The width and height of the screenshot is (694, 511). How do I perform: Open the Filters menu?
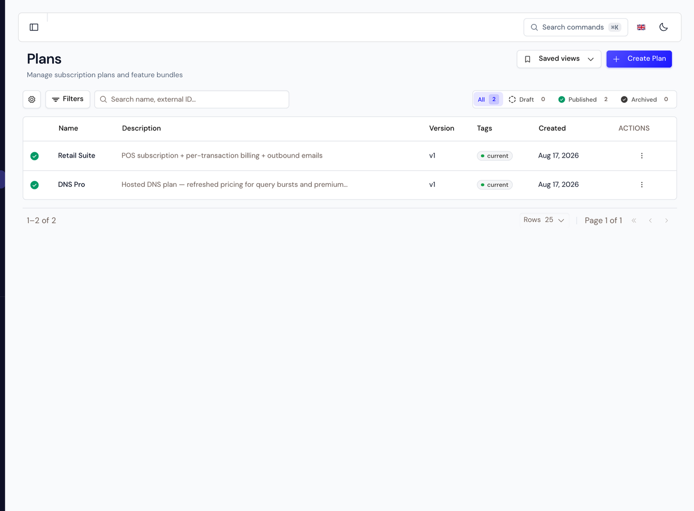68,100
